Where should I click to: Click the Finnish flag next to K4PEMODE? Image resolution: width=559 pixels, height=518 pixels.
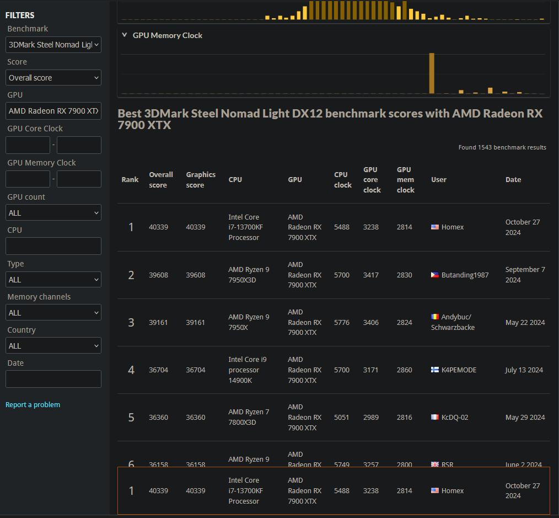tap(435, 370)
